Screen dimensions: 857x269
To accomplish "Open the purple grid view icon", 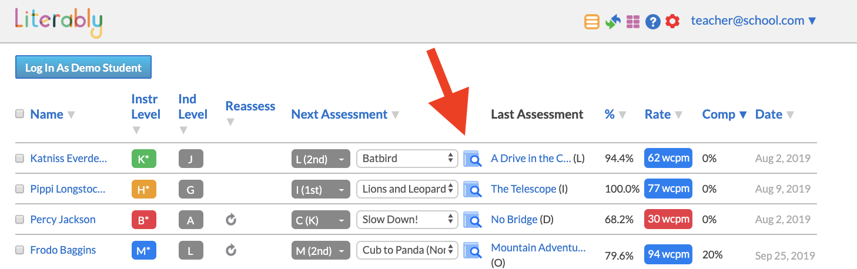I will pyautogui.click(x=632, y=22).
